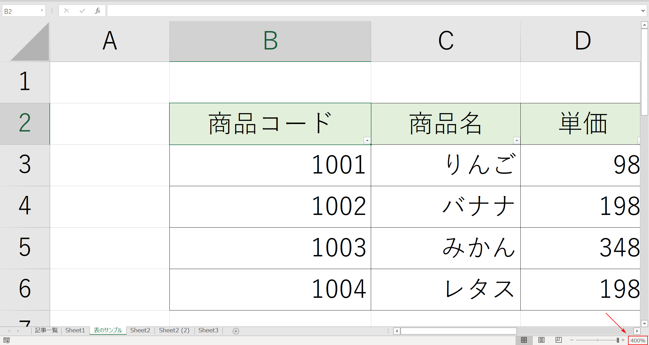Click the 400% zoom level button
This screenshot has height=345, width=649.
(639, 340)
